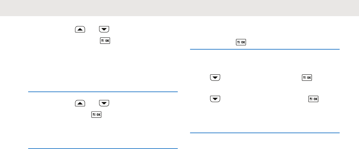Click the lower down arrow in right column
This screenshot has width=359, height=149.
pos(215,99)
